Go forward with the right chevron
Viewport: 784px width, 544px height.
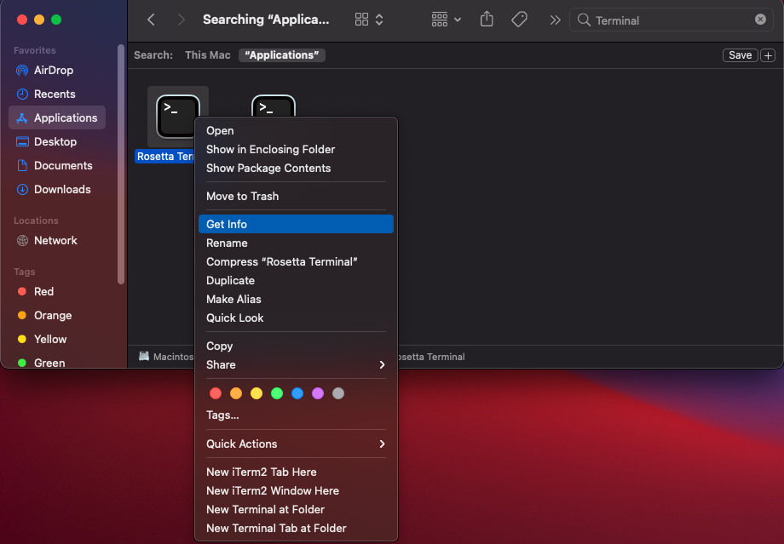tap(181, 20)
